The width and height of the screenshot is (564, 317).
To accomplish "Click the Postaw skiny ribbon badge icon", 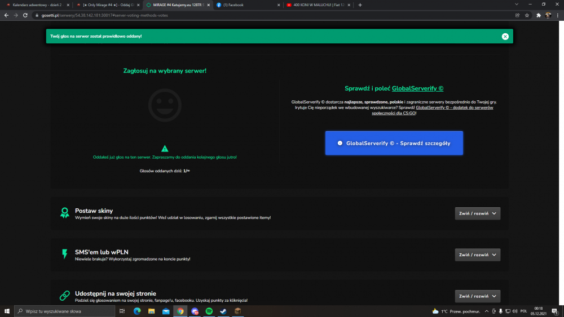I will click(65, 213).
